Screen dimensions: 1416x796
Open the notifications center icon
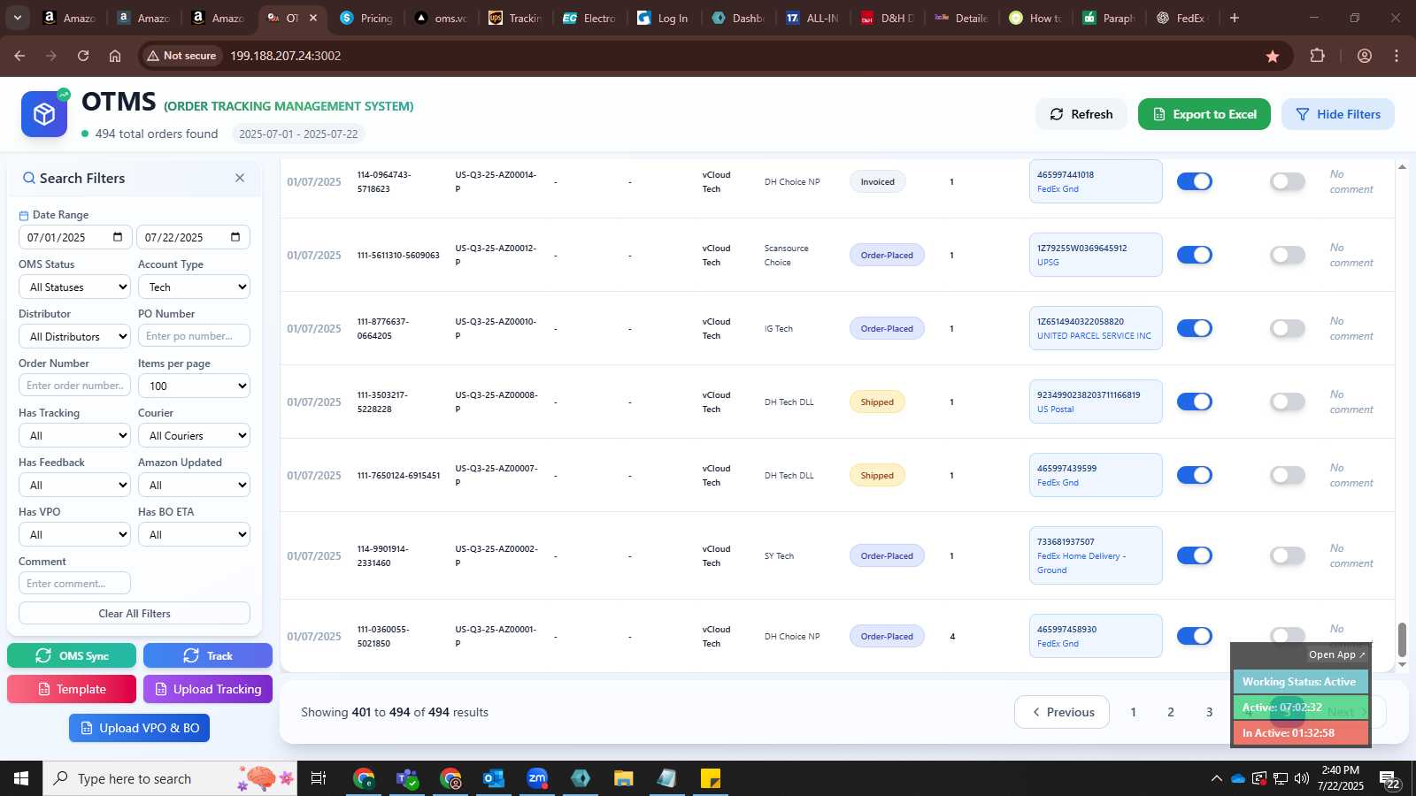[x=1389, y=779]
